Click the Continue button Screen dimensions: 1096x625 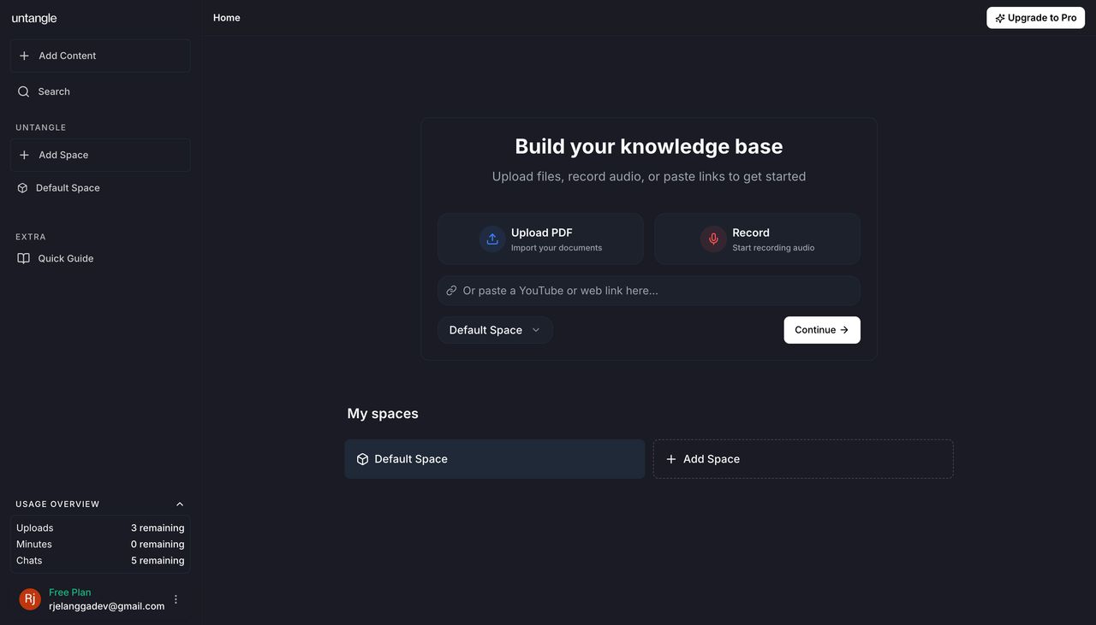click(x=822, y=330)
